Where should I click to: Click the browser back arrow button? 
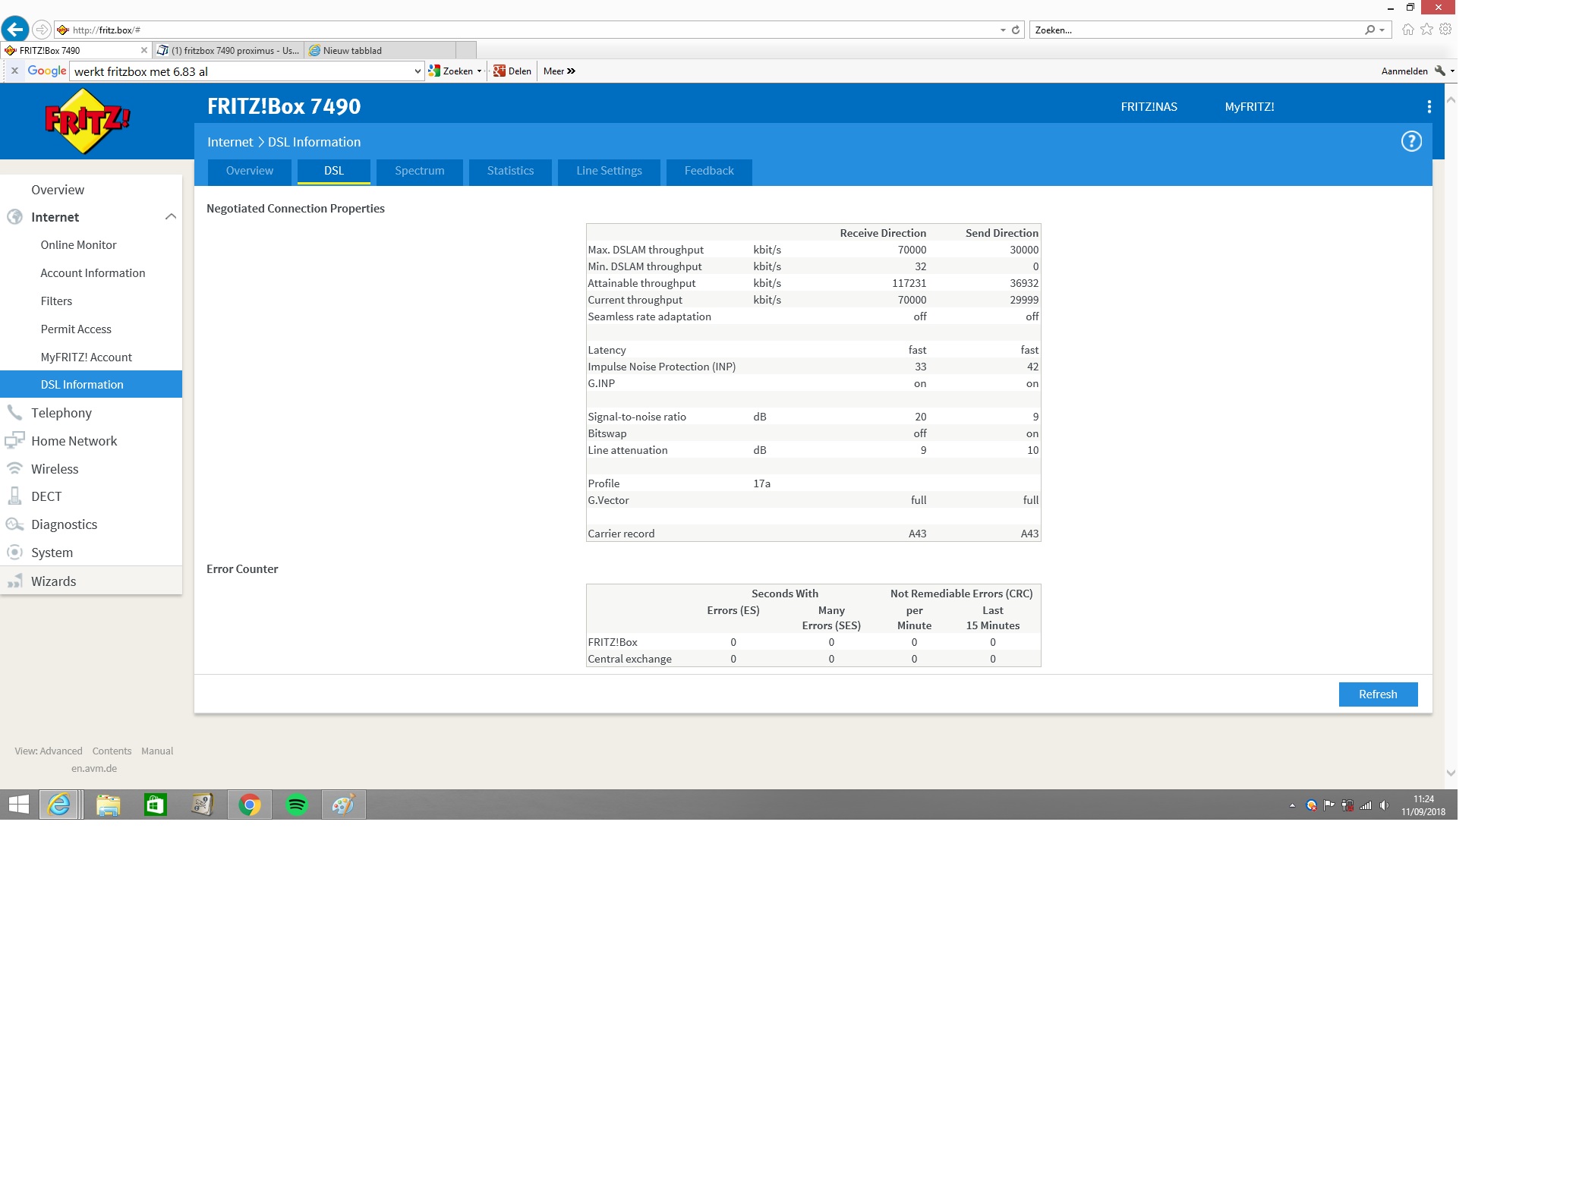tap(15, 30)
